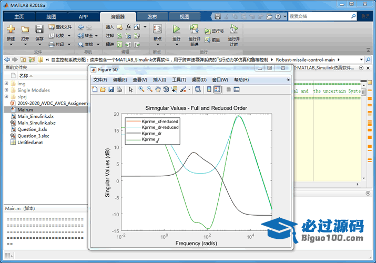Click the green 运行 (Run) play icon
Screen dimensions: 376x263
point(177,29)
